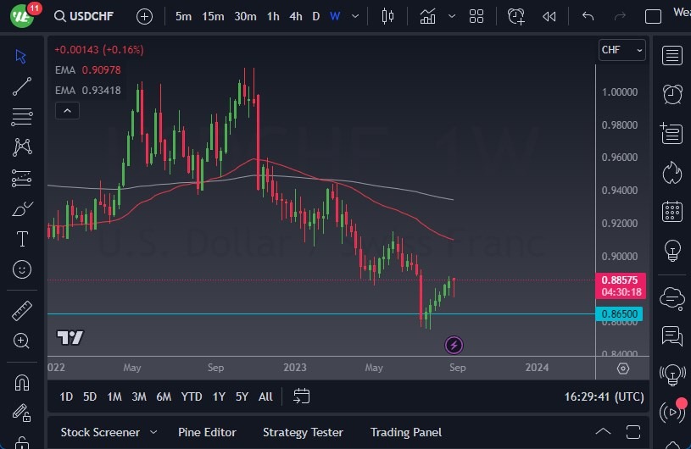Pick the text annotation tool
Image resolution: width=691 pixels, height=449 pixels.
tap(22, 239)
